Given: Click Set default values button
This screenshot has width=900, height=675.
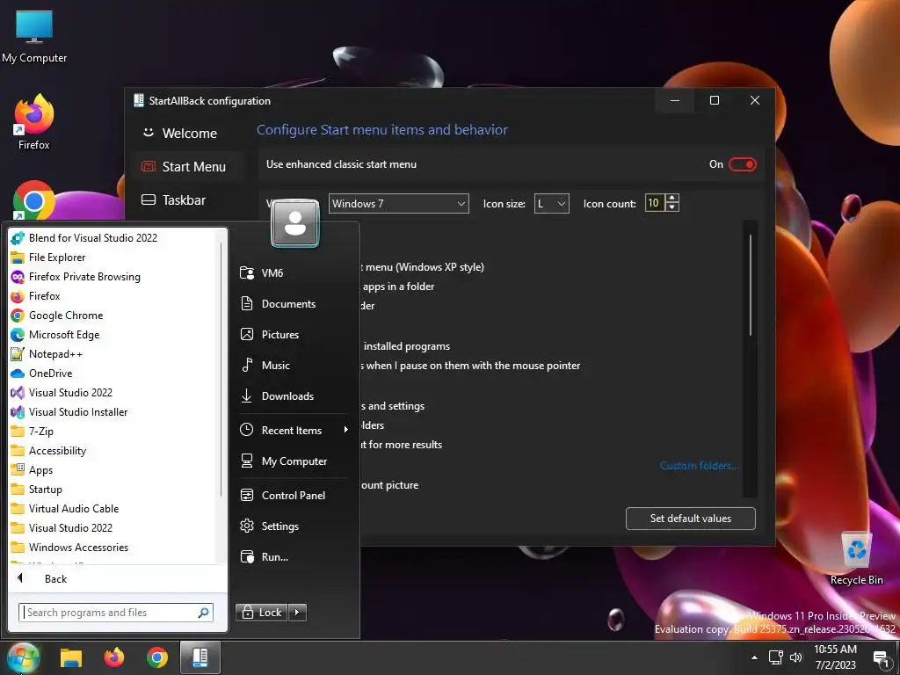Looking at the screenshot, I should click(x=691, y=519).
